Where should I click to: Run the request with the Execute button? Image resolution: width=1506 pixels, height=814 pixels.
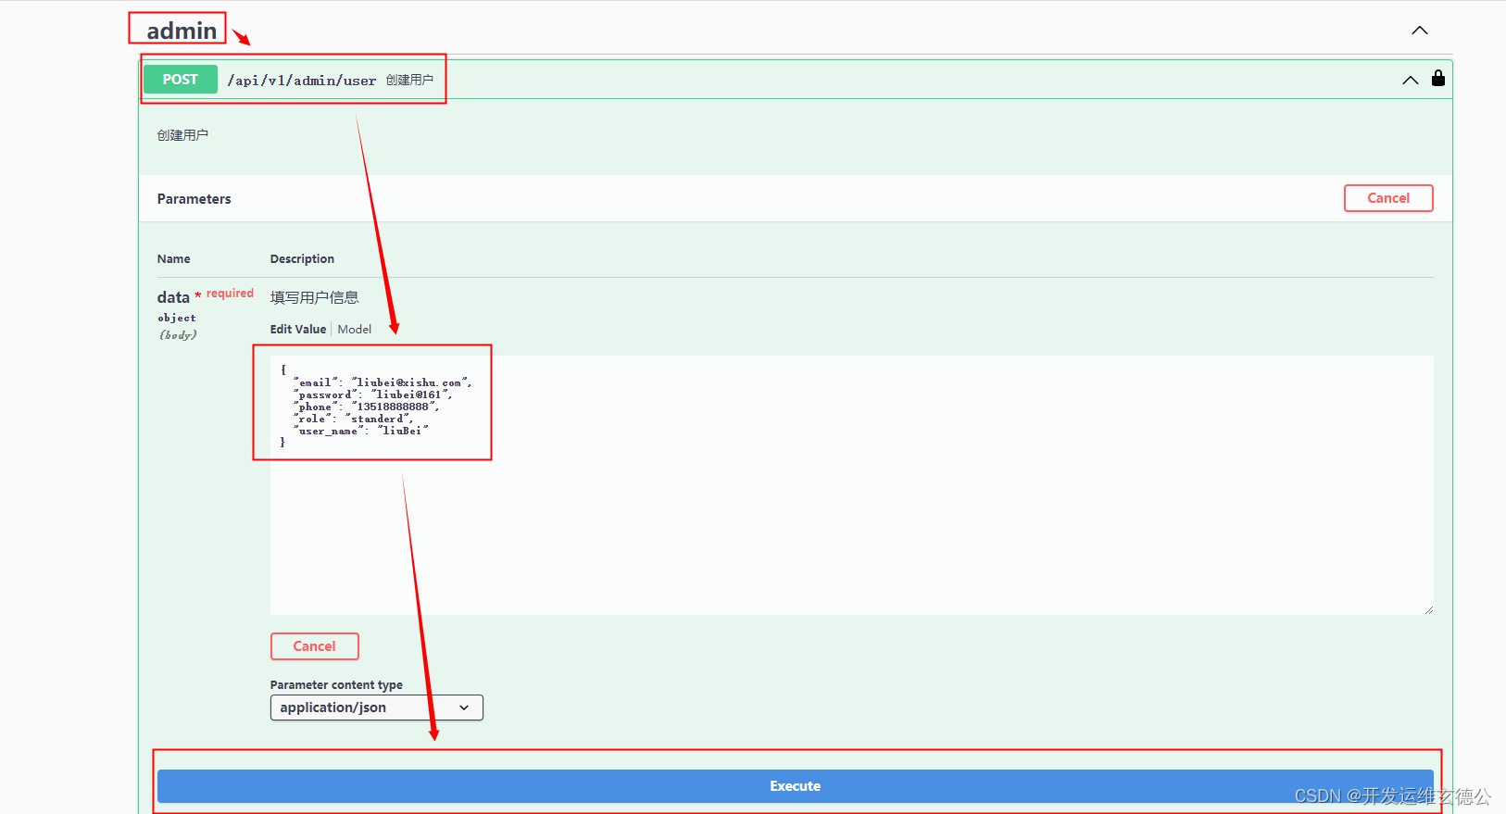tap(796, 786)
